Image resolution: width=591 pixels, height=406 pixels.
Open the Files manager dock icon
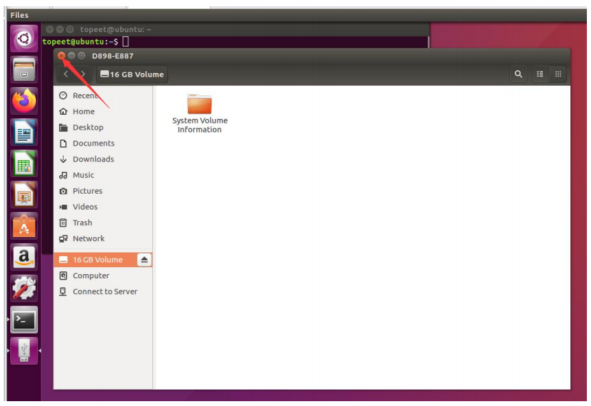coord(24,70)
